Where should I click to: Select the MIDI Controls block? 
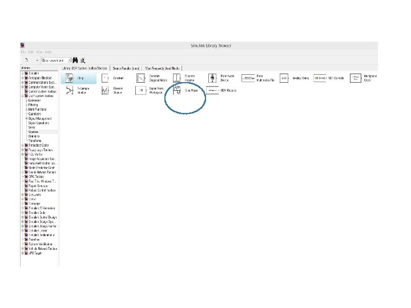tap(329, 78)
